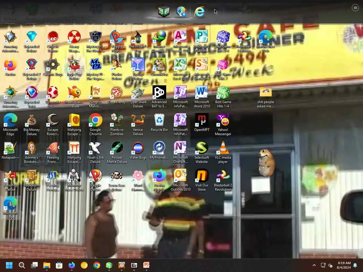Launch ChomikBox
This screenshot has height=272, width=363.
click(159, 67)
